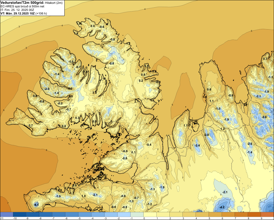
Task: Select the legend color between -10 and -9
Action: click(19, 214)
